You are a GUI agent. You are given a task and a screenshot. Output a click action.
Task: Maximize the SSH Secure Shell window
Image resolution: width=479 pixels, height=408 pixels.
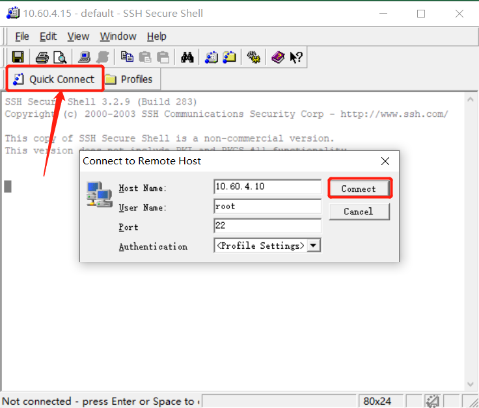(x=421, y=14)
